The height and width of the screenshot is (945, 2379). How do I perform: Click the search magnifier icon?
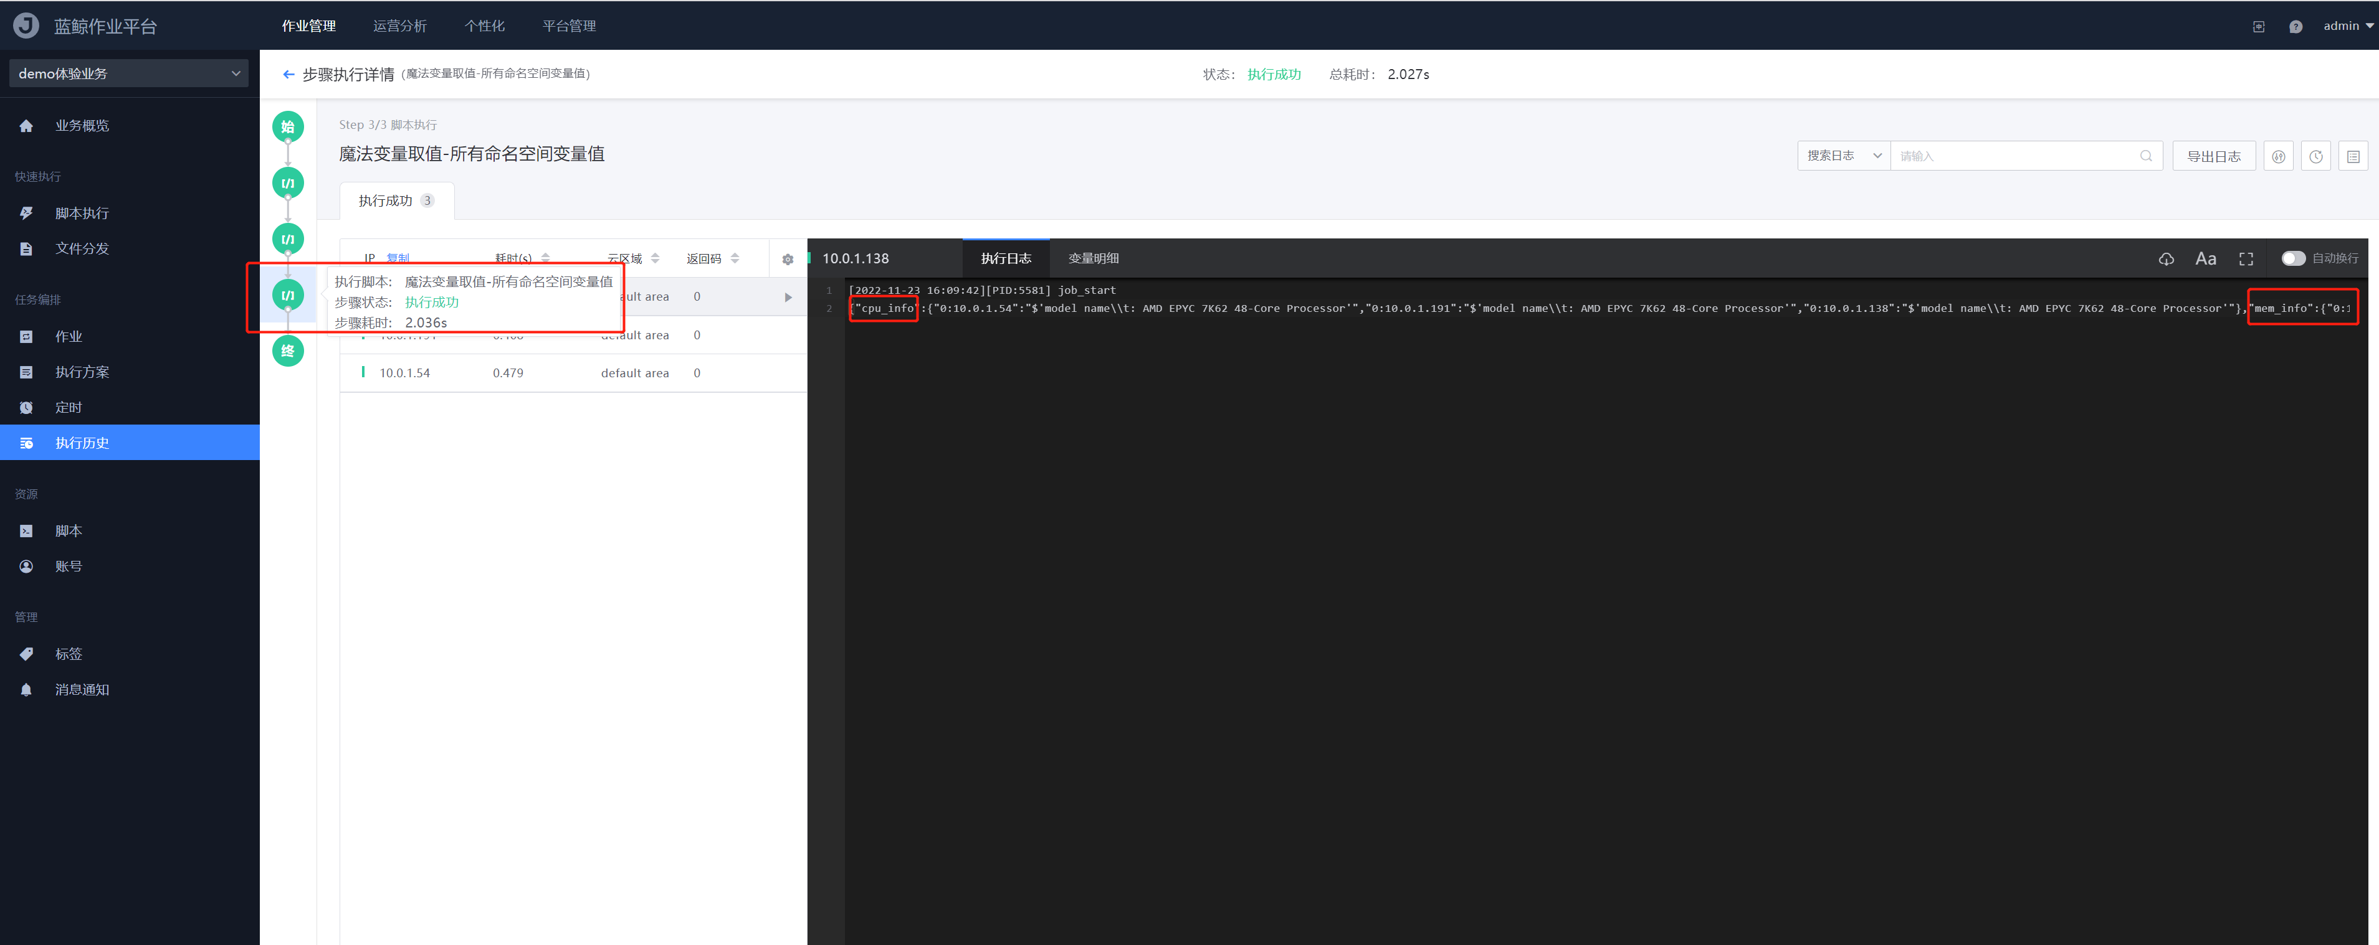(x=2145, y=156)
